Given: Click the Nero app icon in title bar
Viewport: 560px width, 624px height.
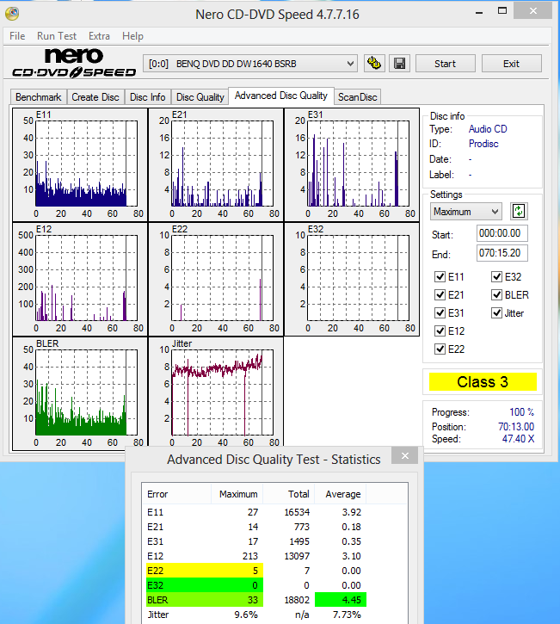Looking at the screenshot, I should (x=12, y=14).
